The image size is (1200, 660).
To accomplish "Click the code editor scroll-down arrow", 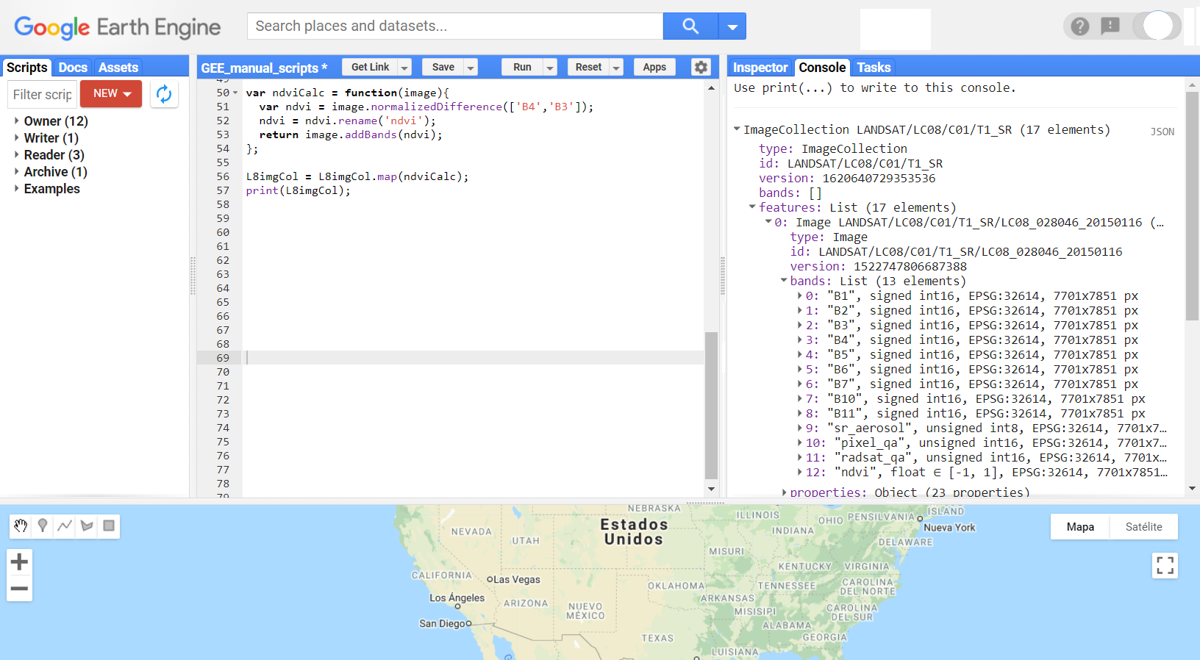I will (711, 489).
